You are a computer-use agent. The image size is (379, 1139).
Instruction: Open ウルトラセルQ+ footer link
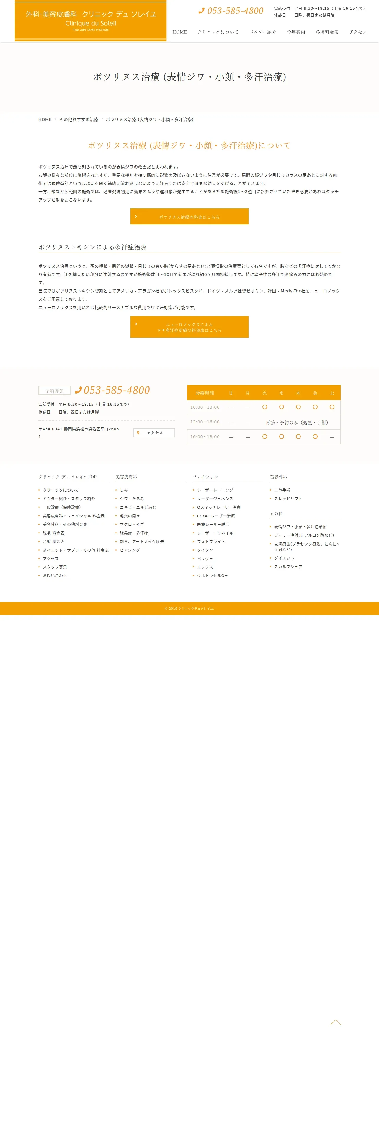click(212, 576)
